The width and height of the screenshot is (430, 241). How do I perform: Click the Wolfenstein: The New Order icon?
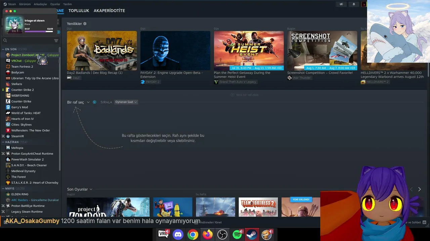point(8,130)
